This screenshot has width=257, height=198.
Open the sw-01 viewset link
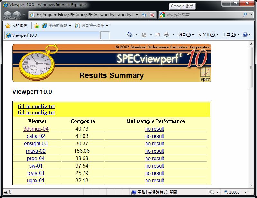point(36,166)
